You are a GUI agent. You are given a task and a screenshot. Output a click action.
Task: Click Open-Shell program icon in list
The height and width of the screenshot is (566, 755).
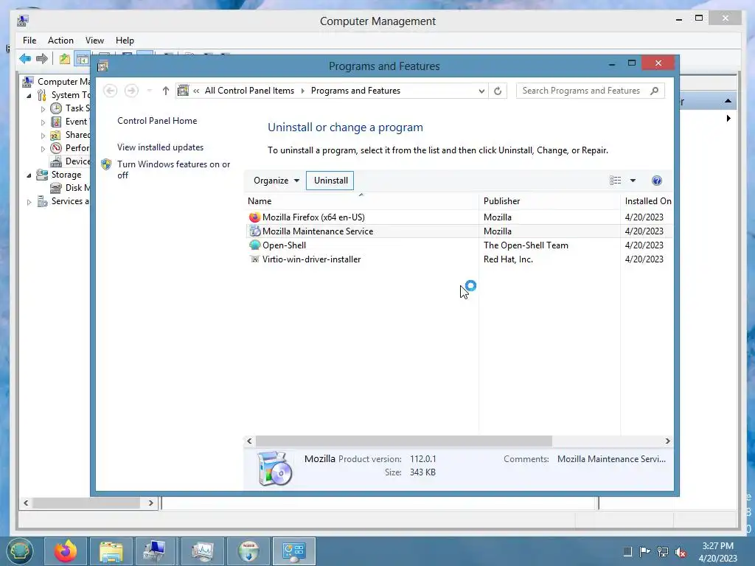pos(254,245)
